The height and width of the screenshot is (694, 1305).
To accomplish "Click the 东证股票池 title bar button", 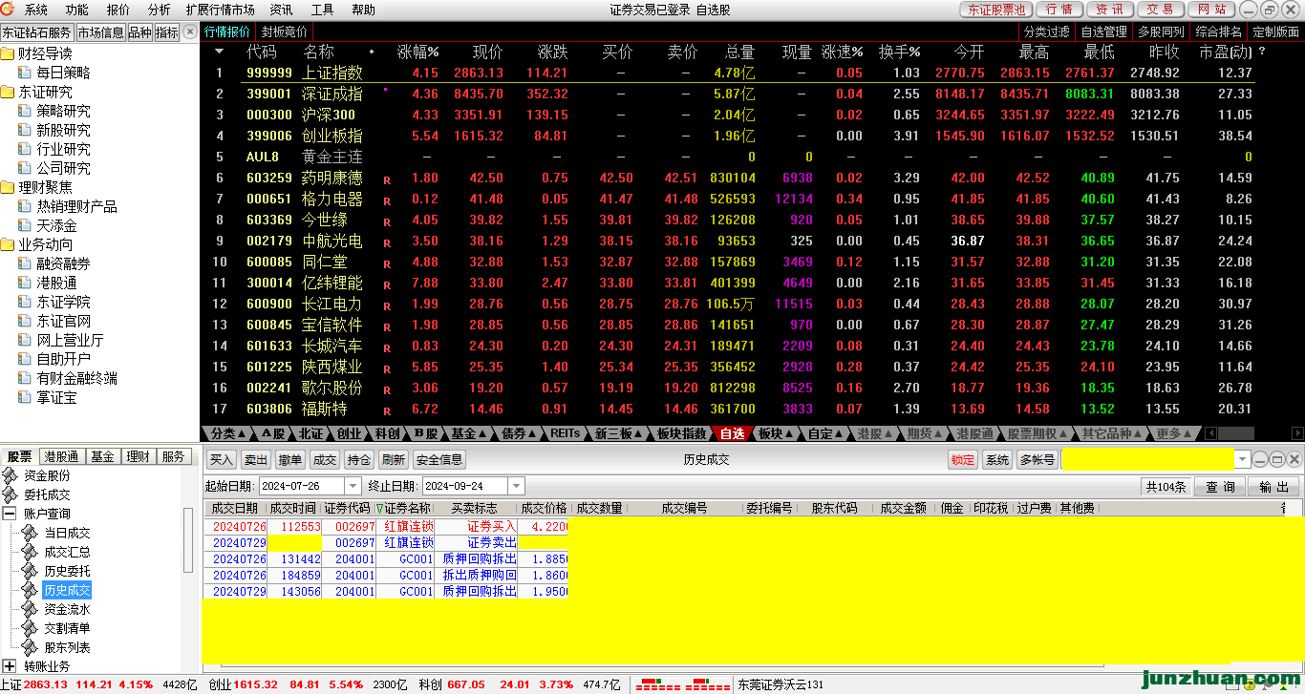I will 995,10.
